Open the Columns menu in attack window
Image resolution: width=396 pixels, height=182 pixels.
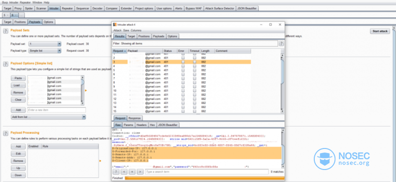tap(136, 30)
